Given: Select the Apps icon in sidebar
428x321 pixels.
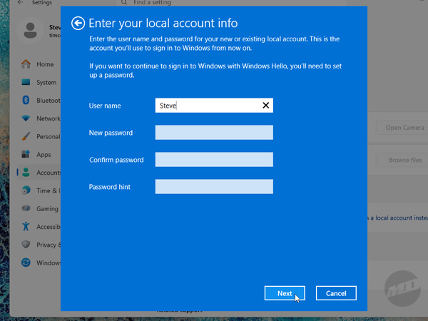Looking at the screenshot, I should click(x=26, y=154).
